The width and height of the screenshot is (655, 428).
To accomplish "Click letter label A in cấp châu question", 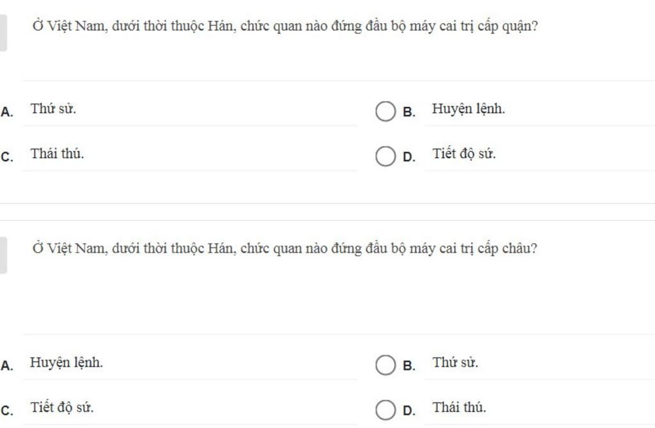I will [x=6, y=366].
